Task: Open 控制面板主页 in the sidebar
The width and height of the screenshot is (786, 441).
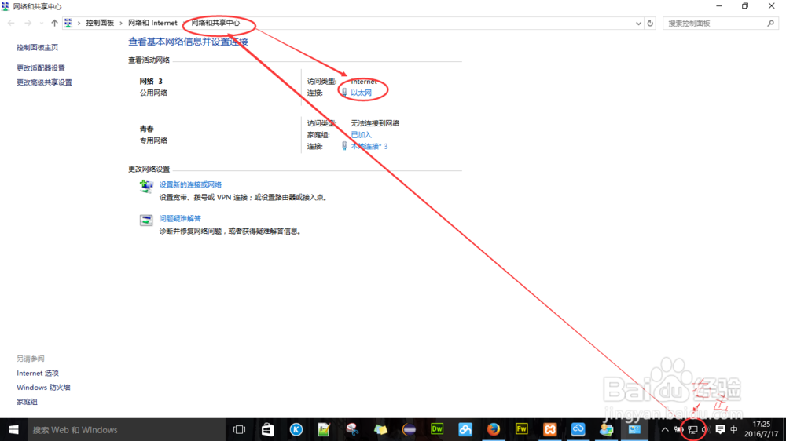Action: pos(37,48)
